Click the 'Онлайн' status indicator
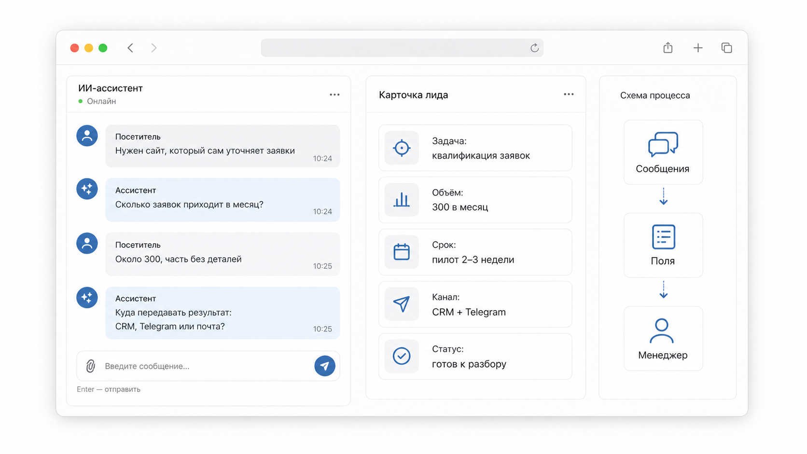807x454 pixels. [97, 101]
